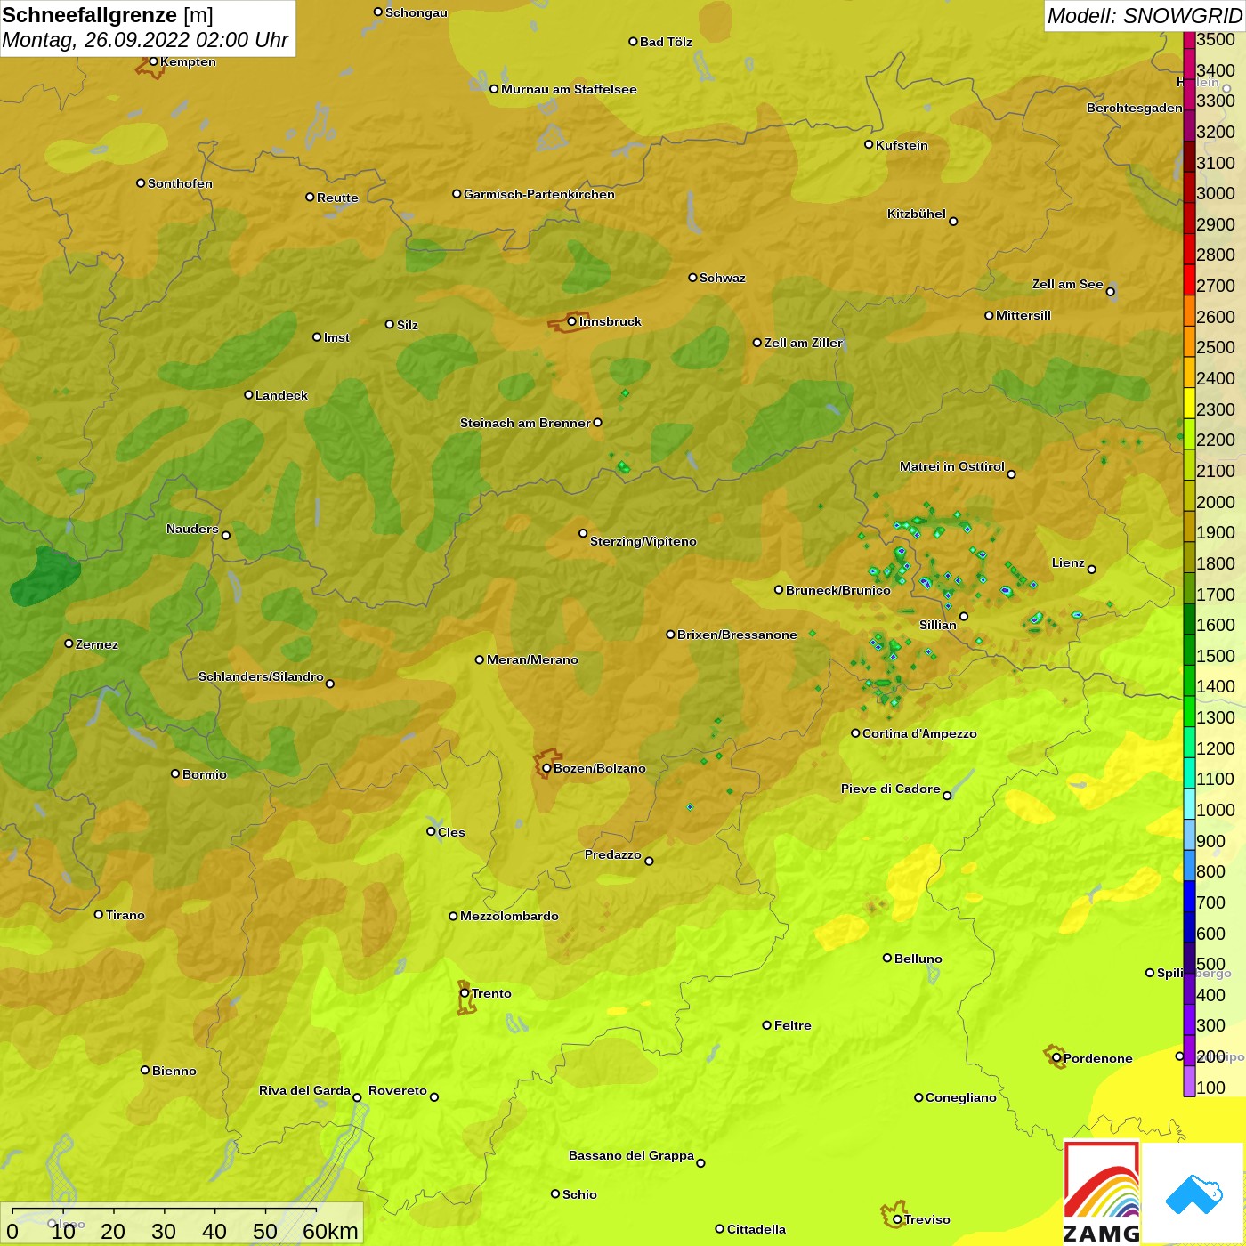Viewport: 1246px width, 1246px height.
Task: Click the Meran/Merano marker
Action: coord(480,659)
